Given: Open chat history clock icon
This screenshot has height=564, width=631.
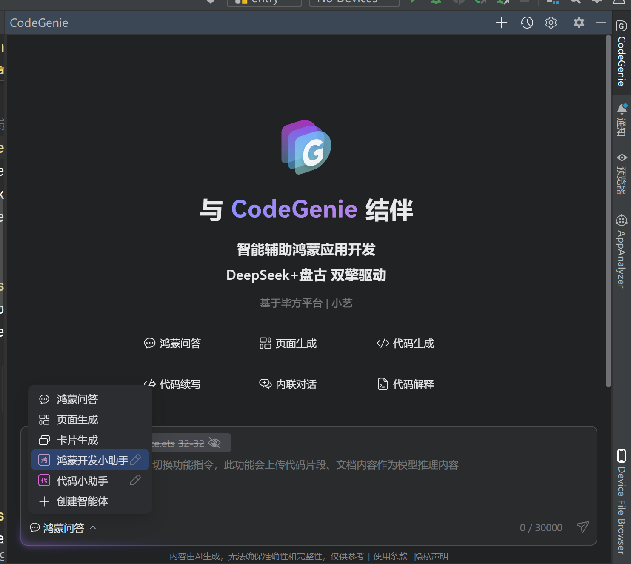Looking at the screenshot, I should coord(527,23).
